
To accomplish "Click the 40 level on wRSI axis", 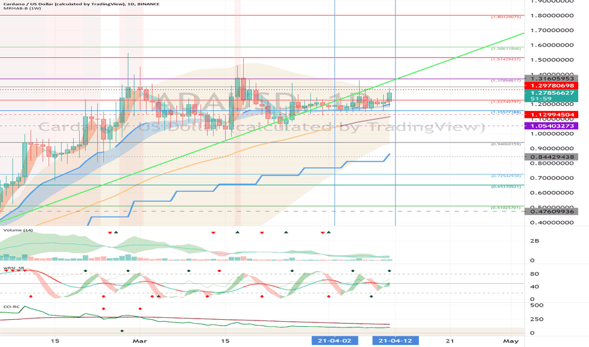I will [535, 286].
